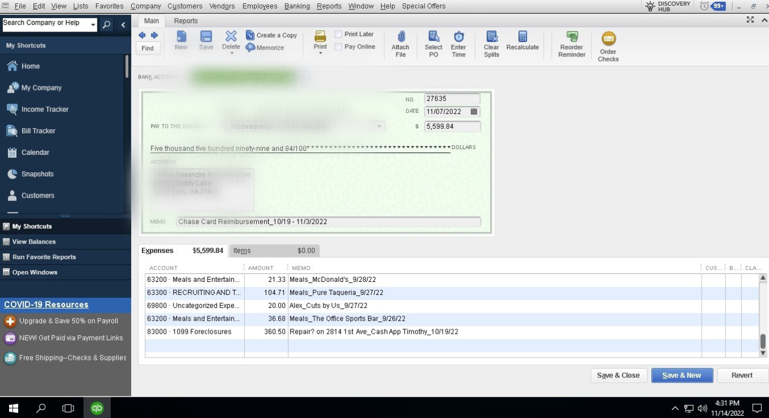The width and height of the screenshot is (769, 418).
Task: Click the Enter Time stopwatch icon
Action: coord(459,37)
